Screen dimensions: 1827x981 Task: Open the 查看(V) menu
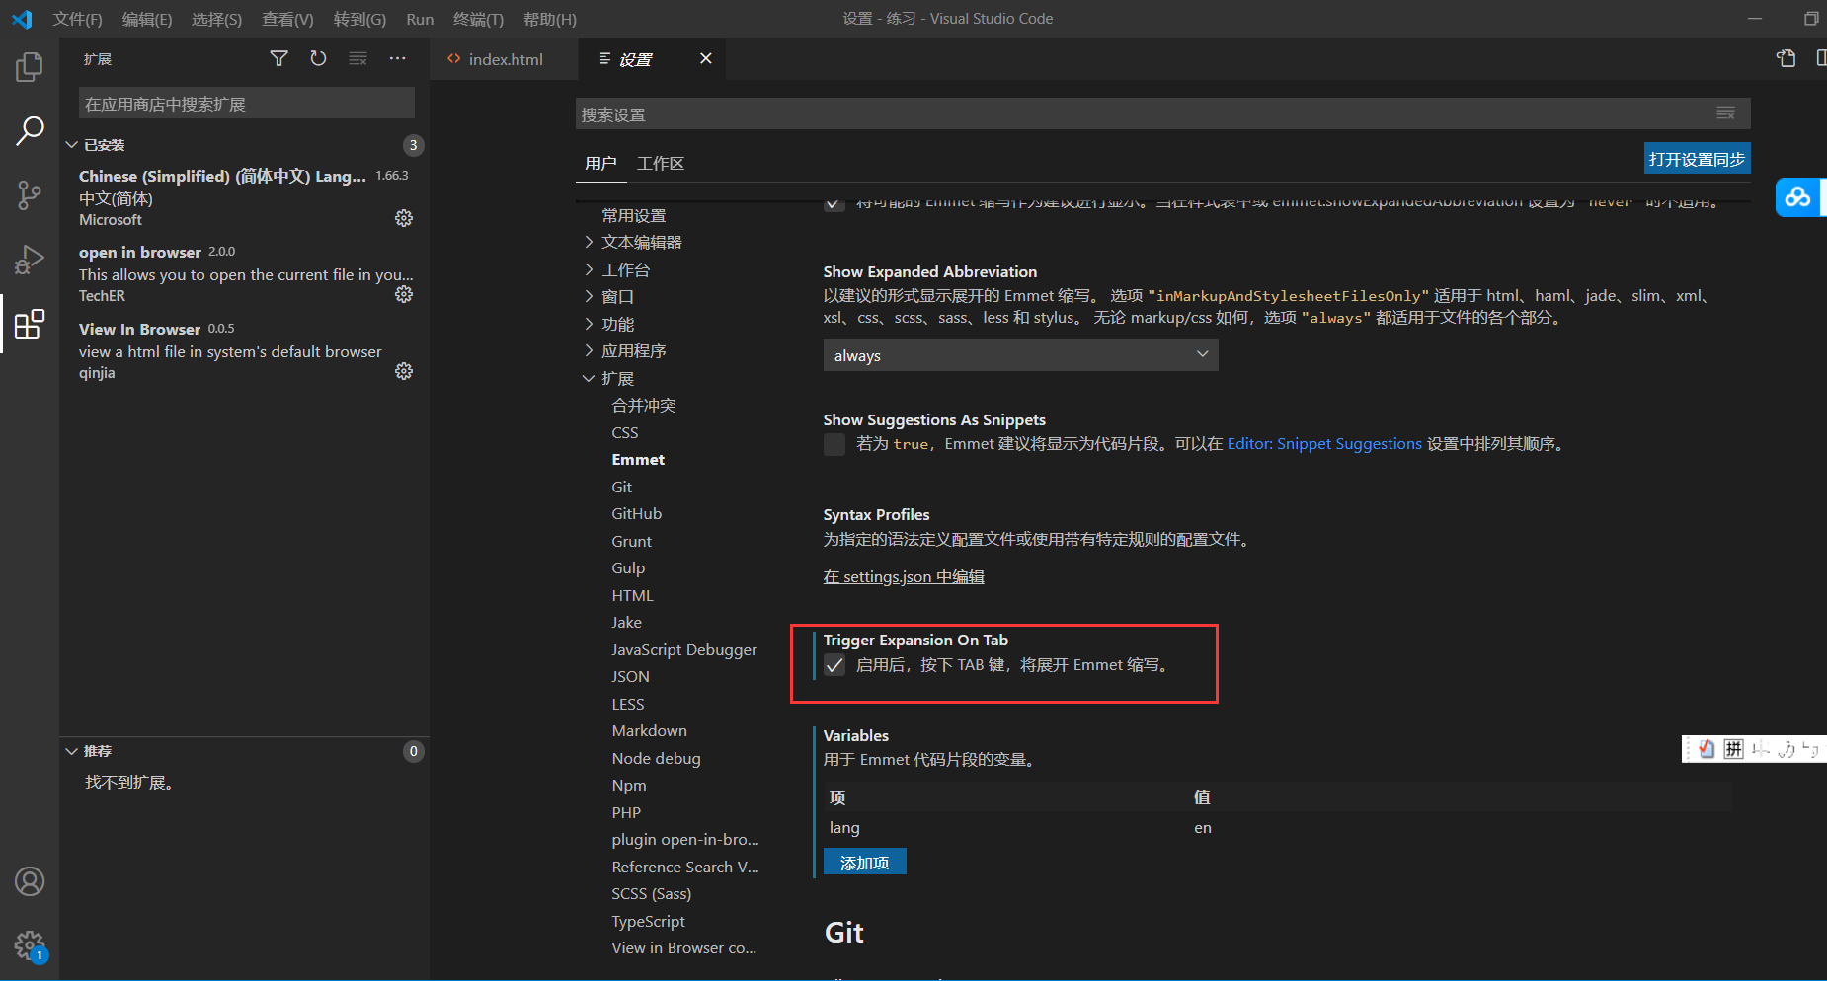(x=287, y=19)
